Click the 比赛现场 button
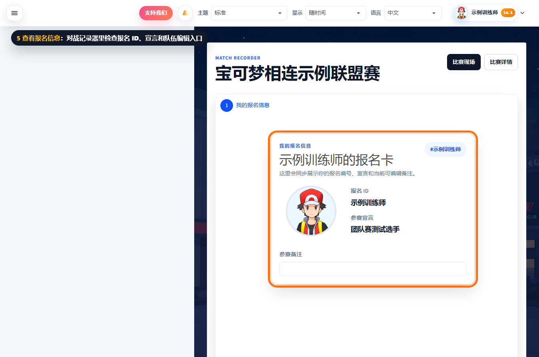The image size is (539, 357). click(x=464, y=62)
